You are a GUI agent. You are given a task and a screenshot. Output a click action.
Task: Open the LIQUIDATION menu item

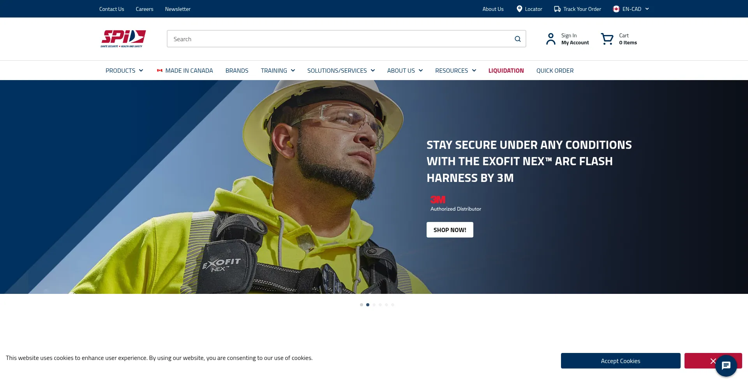click(506, 71)
